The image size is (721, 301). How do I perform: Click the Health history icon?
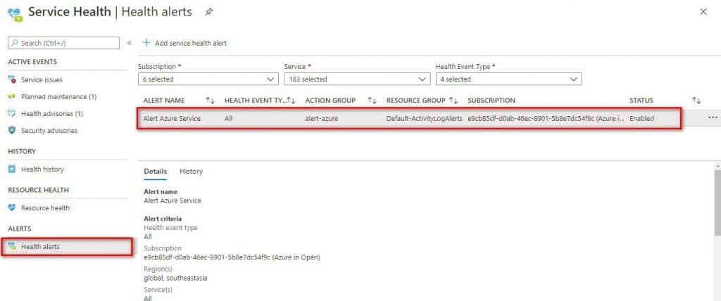click(12, 169)
